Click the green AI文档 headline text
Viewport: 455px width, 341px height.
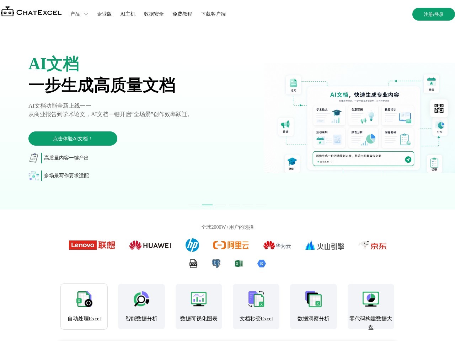tap(54, 64)
